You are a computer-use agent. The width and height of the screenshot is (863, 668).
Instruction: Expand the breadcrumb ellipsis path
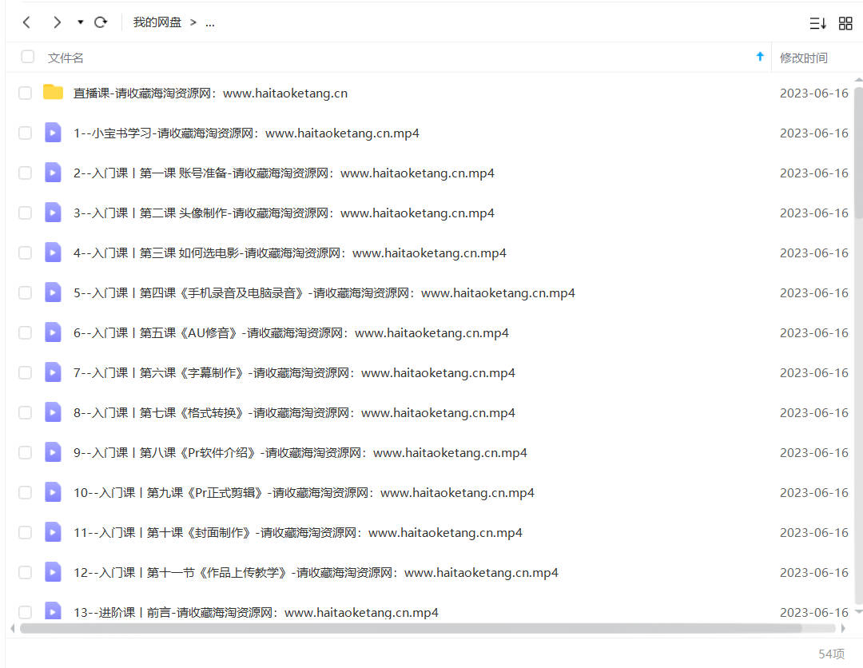[x=209, y=23]
